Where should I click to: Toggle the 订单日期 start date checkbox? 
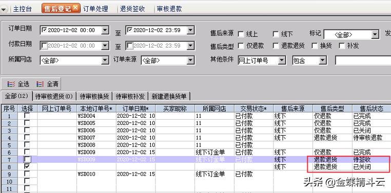pos(44,30)
